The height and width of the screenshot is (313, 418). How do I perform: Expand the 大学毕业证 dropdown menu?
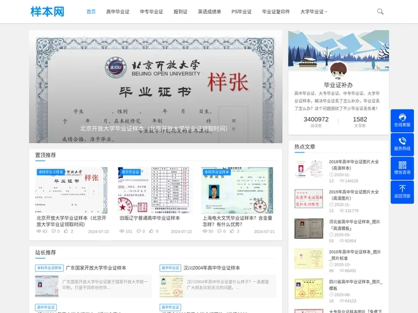[x=313, y=12]
